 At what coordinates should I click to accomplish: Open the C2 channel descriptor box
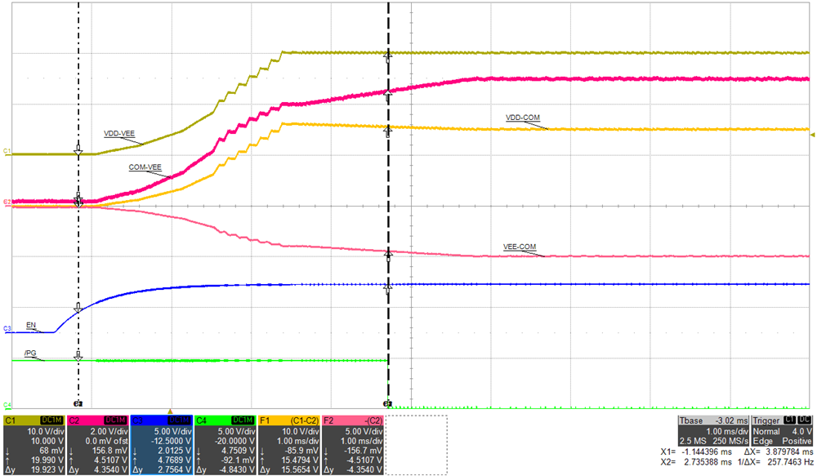pyautogui.click(x=96, y=444)
